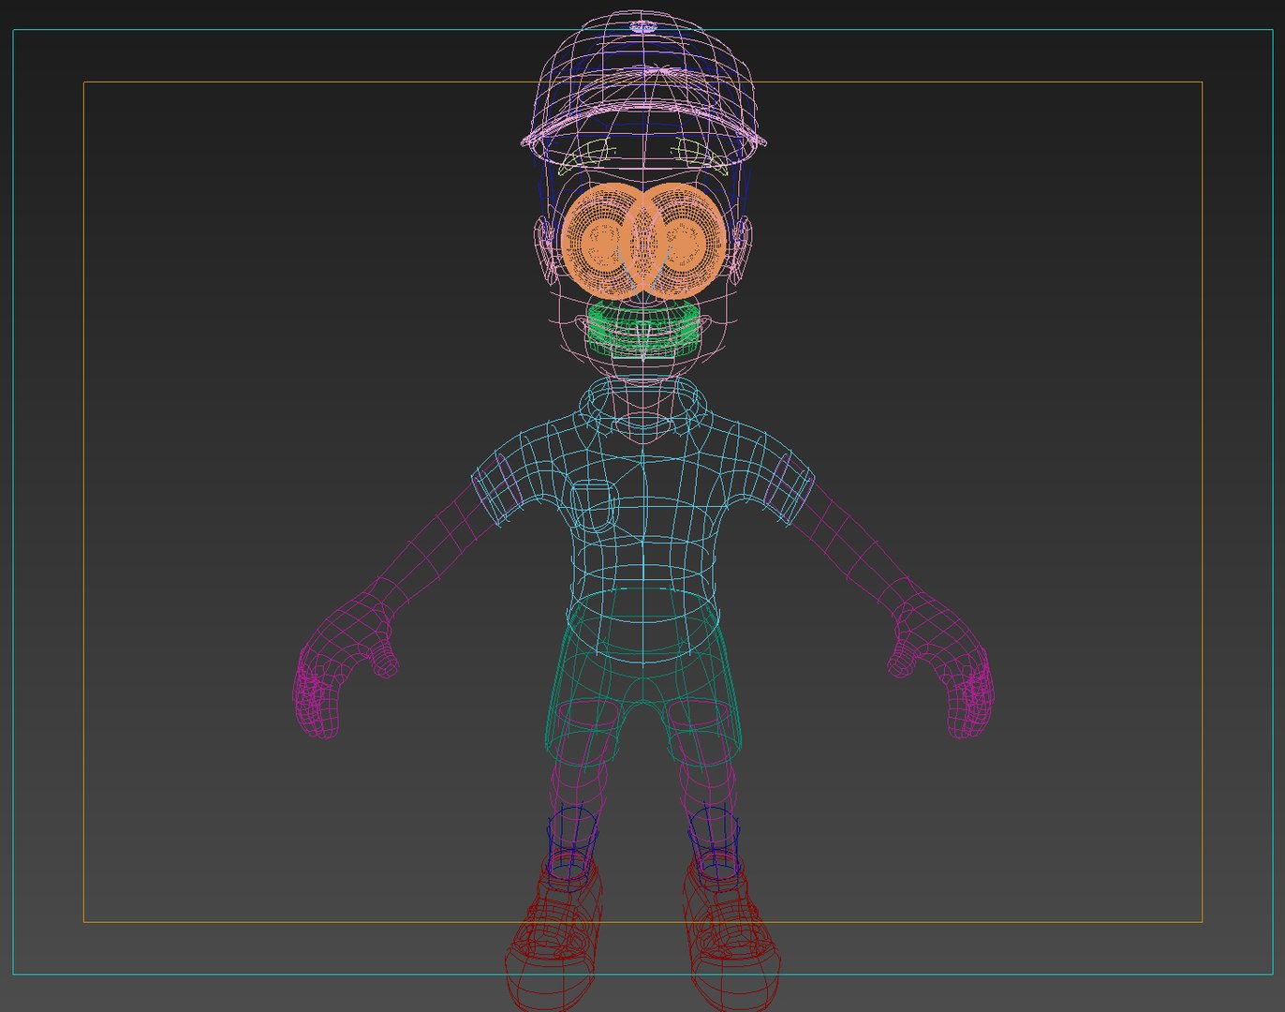Select the green mouth mesh
1285x1012 pixels.
(x=643, y=328)
